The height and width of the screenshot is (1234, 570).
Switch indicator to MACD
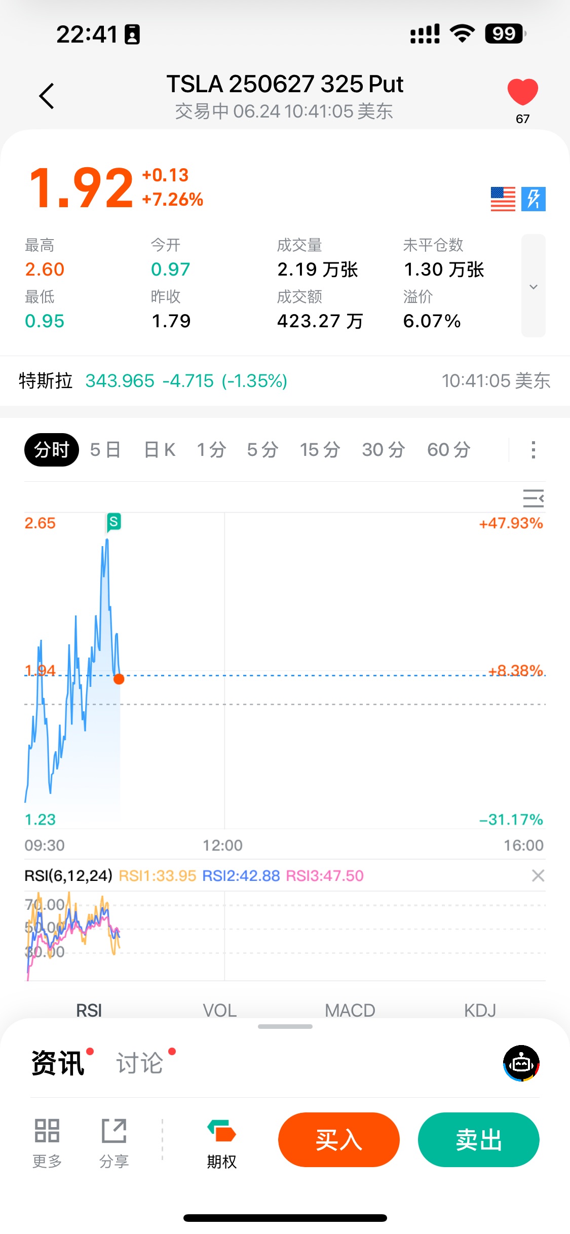[x=350, y=1011]
